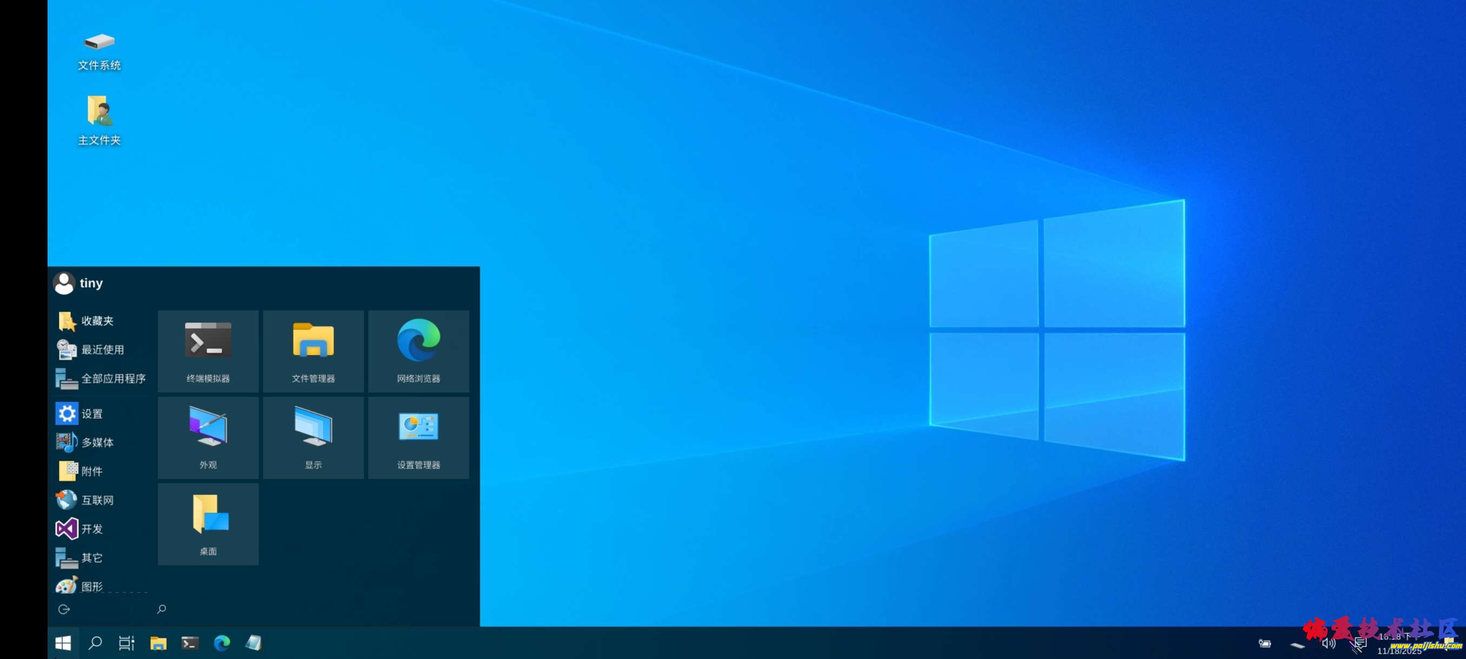Click the battery power tray icon
The height and width of the screenshot is (659, 1466).
(1264, 643)
